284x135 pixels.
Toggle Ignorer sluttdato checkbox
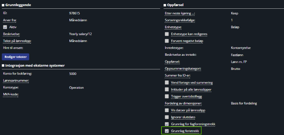[x=167, y=117]
